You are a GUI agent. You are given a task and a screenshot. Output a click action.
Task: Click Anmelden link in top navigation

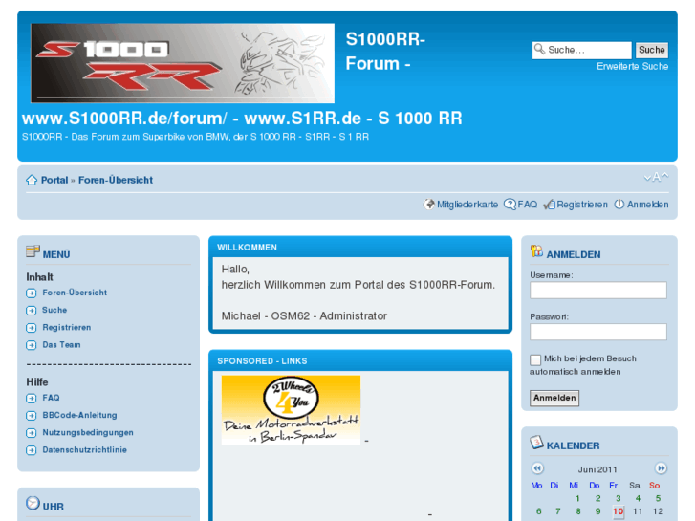coord(647,205)
